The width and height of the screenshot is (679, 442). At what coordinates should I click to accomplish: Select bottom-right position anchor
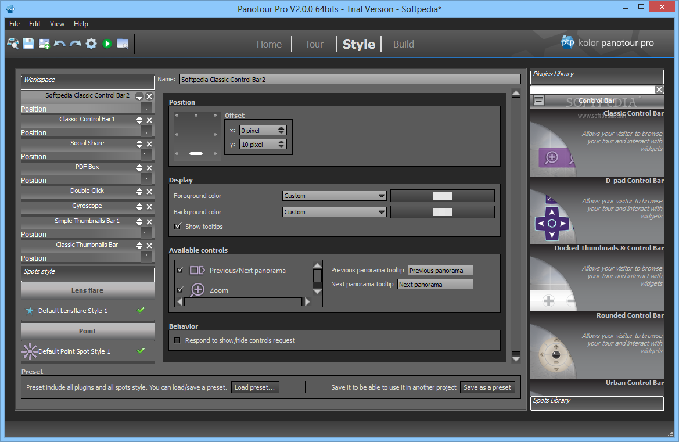click(215, 154)
